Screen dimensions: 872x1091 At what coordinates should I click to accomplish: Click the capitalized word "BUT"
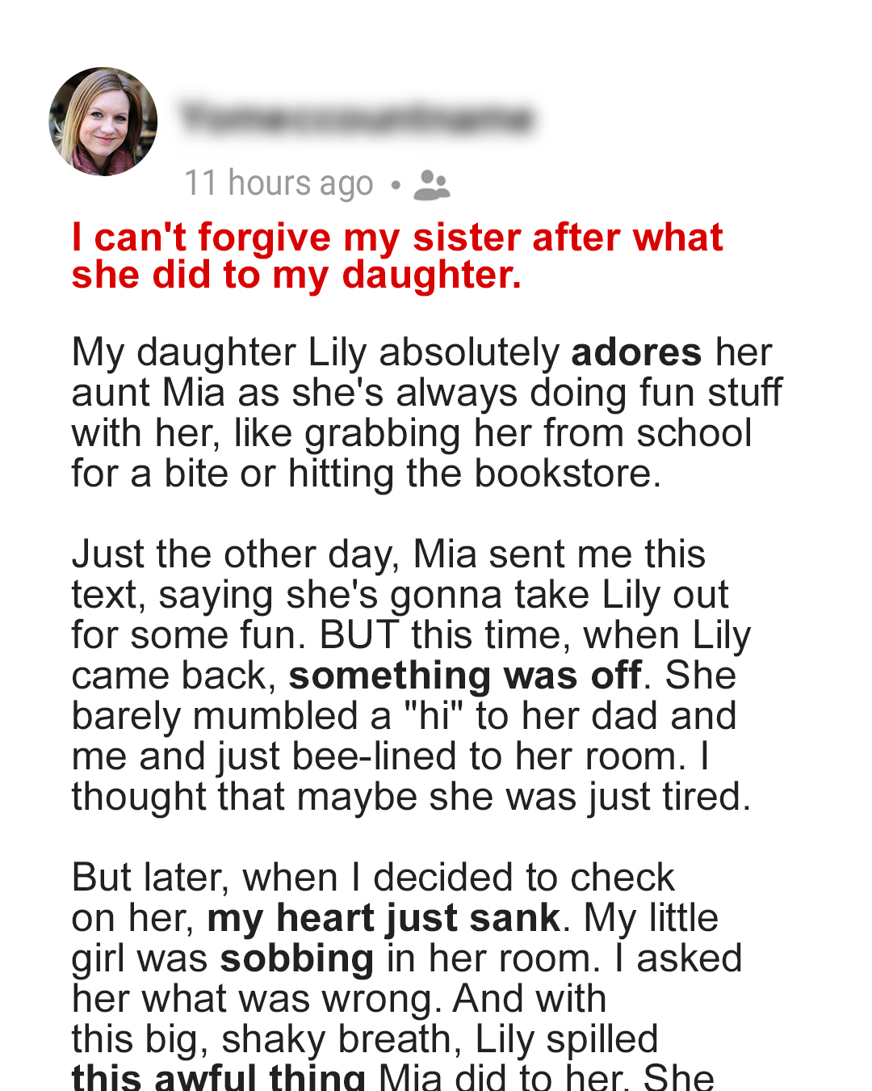[x=358, y=635]
